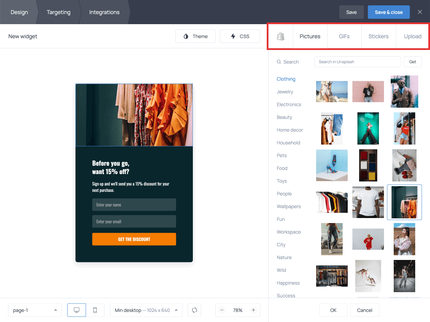Open the Stickers tab
This screenshot has height=322, width=430.
(378, 36)
